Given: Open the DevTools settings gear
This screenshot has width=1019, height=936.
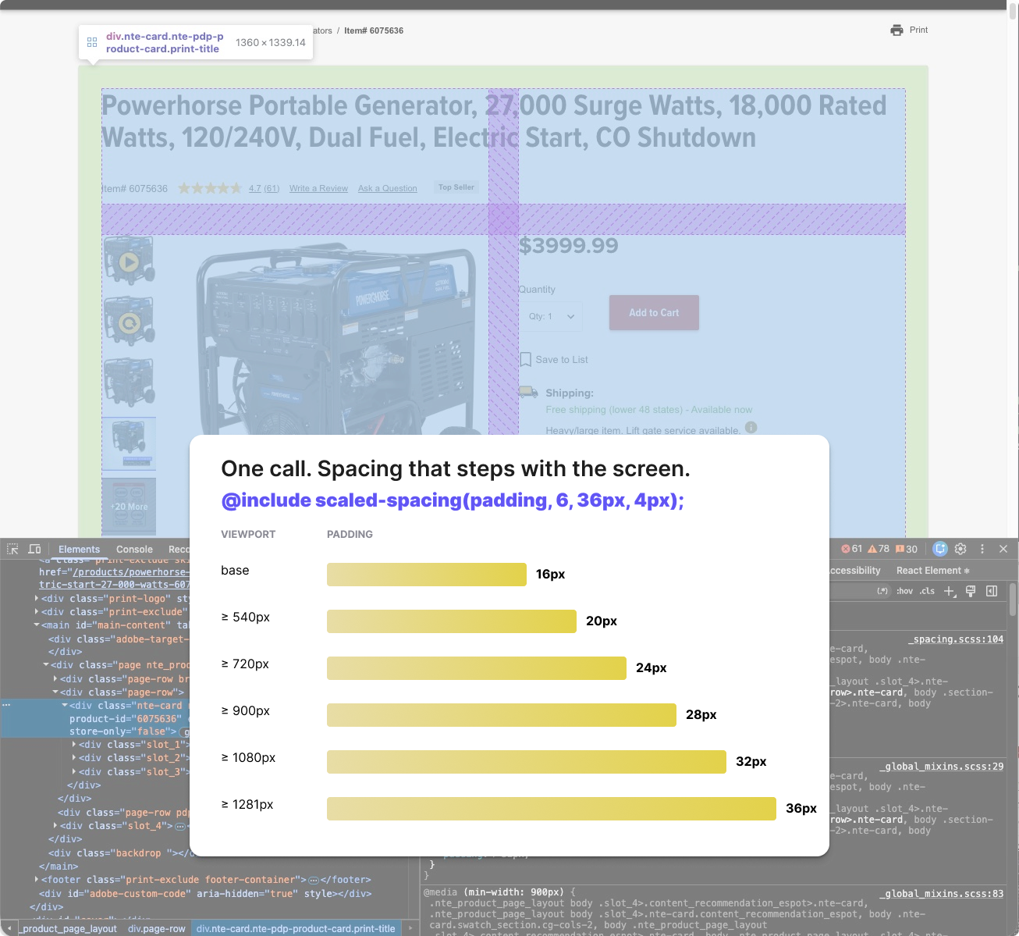Looking at the screenshot, I should coord(960,549).
